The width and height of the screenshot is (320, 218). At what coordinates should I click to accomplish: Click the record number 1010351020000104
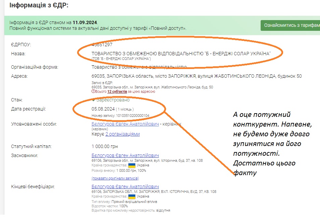click(132, 116)
